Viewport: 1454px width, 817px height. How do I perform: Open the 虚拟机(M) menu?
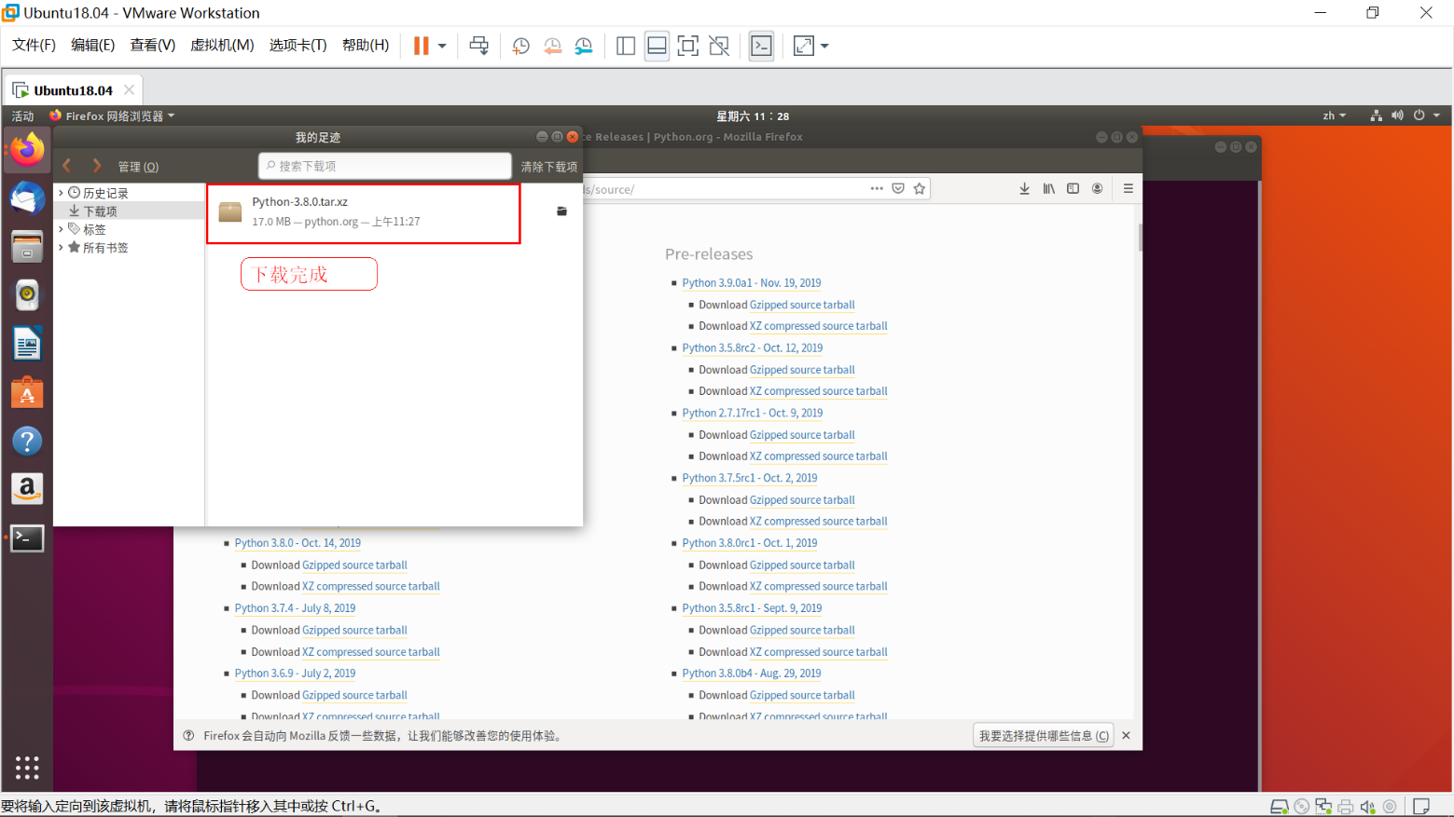[x=222, y=46]
